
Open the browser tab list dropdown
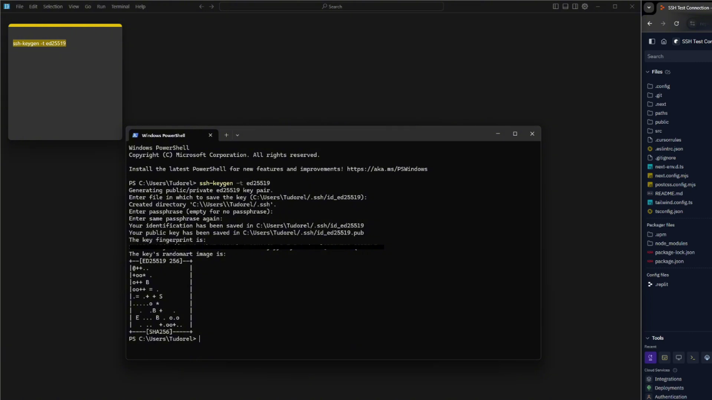pyautogui.click(x=649, y=7)
